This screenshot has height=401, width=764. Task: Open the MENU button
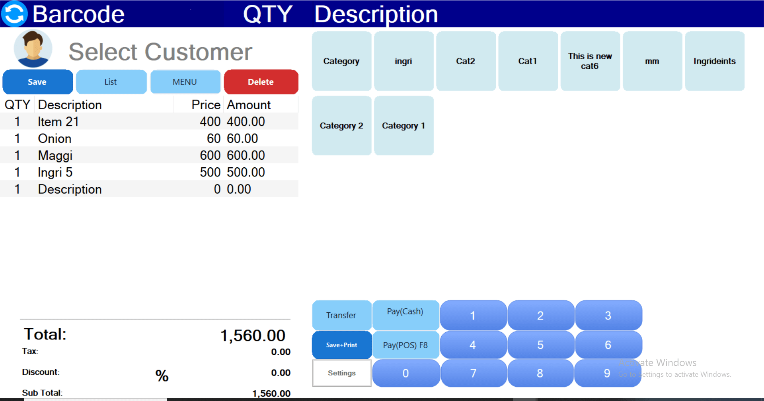(185, 82)
